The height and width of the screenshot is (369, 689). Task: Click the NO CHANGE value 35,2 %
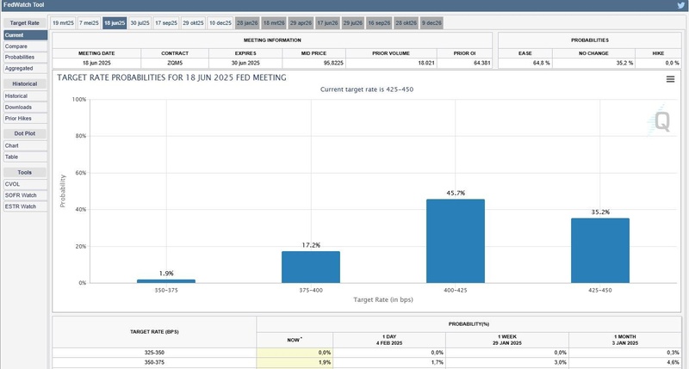625,63
